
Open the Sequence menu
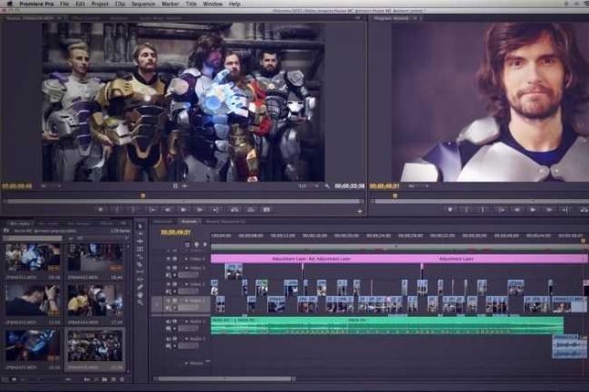[143, 4]
